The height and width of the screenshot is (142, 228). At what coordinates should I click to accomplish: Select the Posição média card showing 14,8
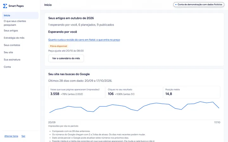tap(192, 92)
